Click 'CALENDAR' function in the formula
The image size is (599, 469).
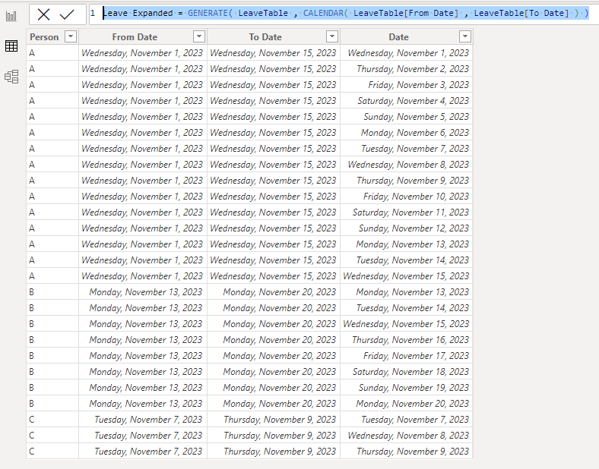[324, 14]
